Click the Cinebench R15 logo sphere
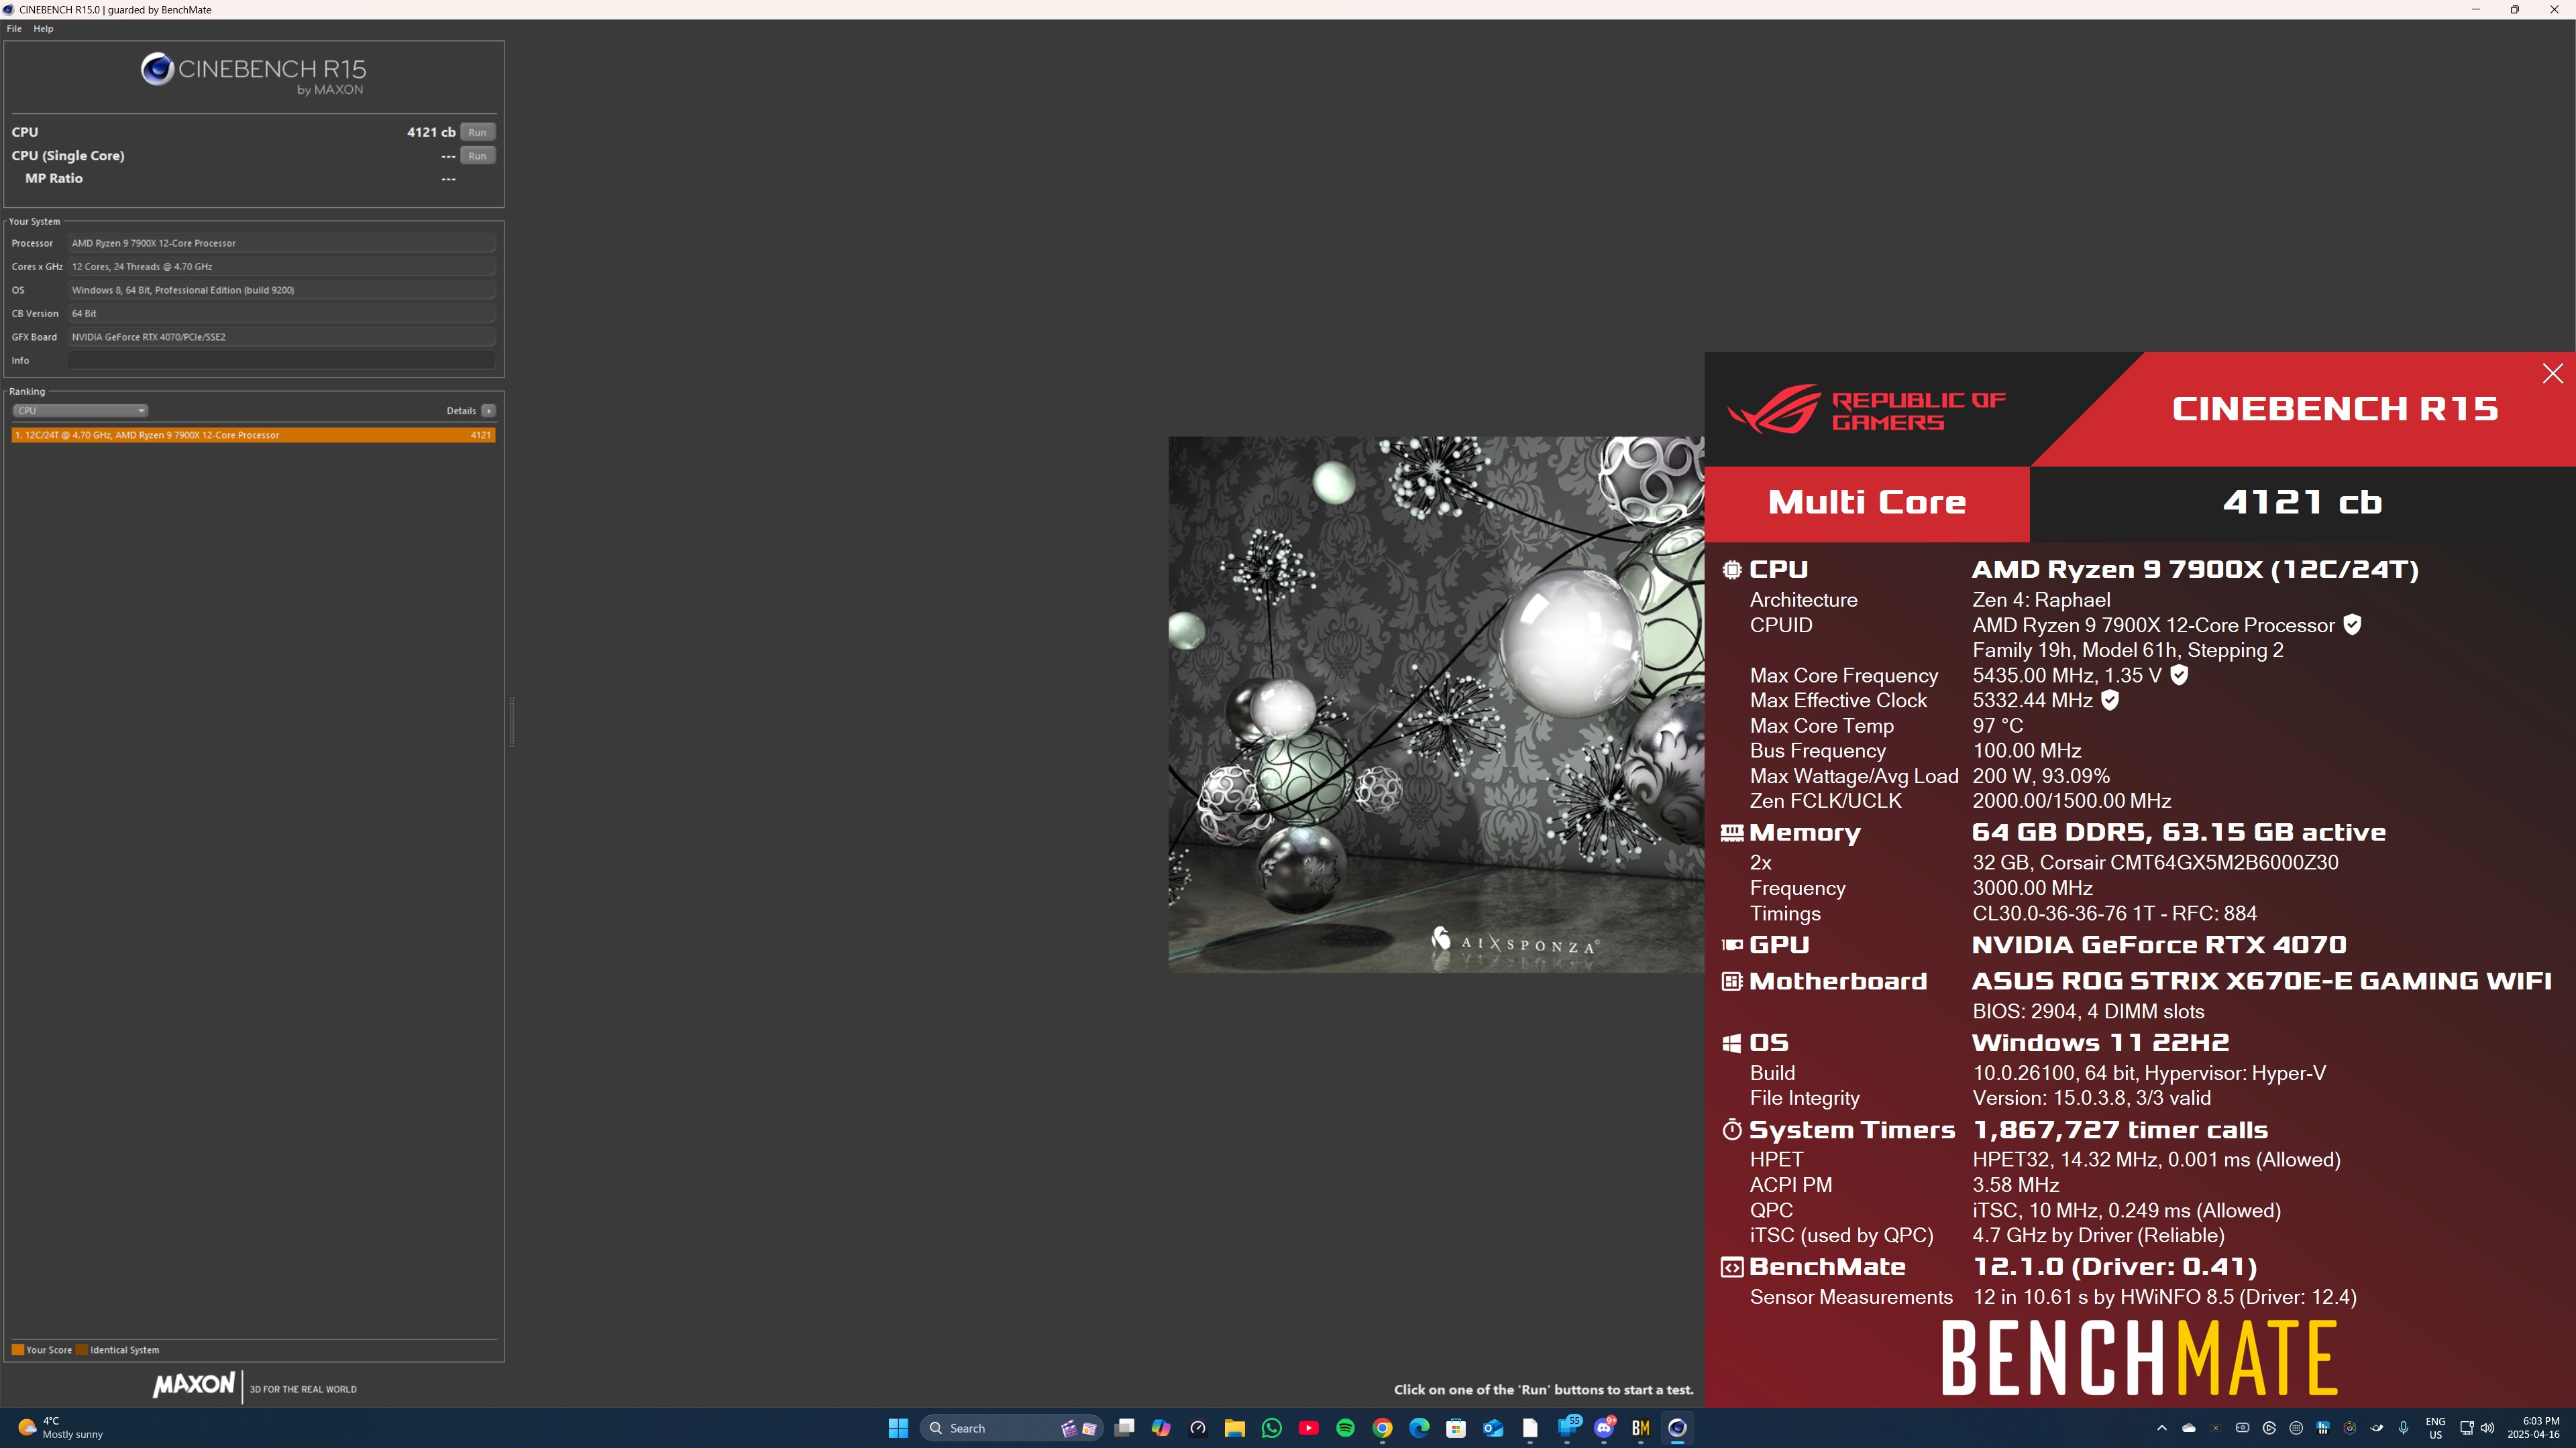Viewport: 2576px width, 1448px height. tap(157, 69)
